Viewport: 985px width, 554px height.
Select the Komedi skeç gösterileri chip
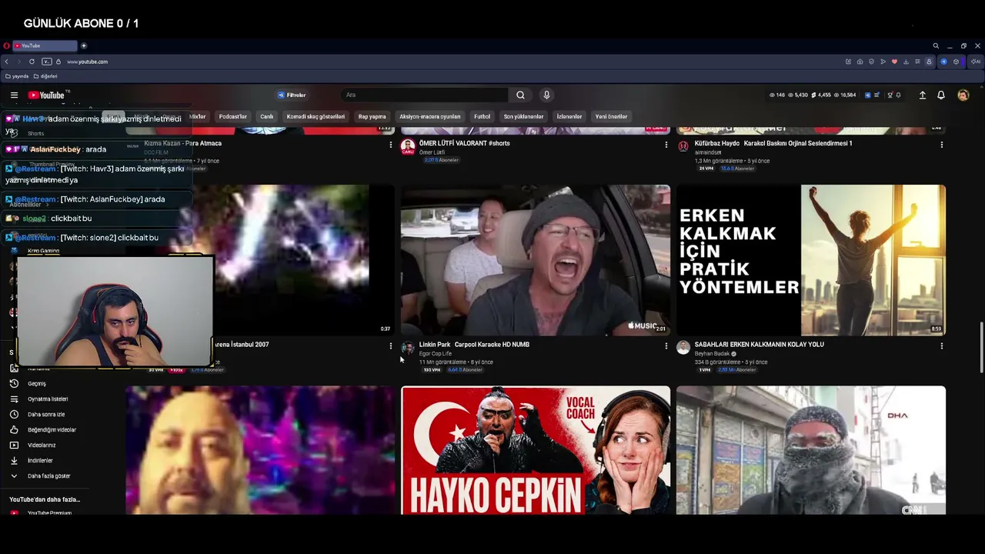pyautogui.click(x=316, y=117)
